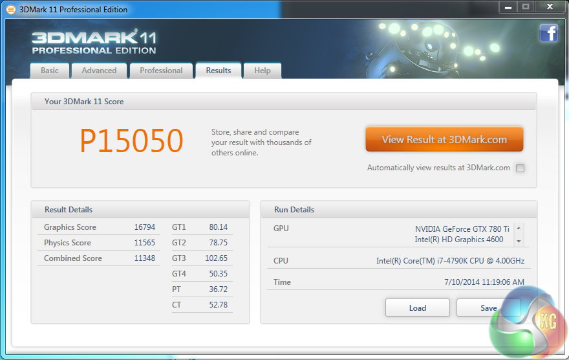Viewport: 569px width, 360px height.
Task: Click View Result at 3DMark.com button
Action: click(444, 139)
